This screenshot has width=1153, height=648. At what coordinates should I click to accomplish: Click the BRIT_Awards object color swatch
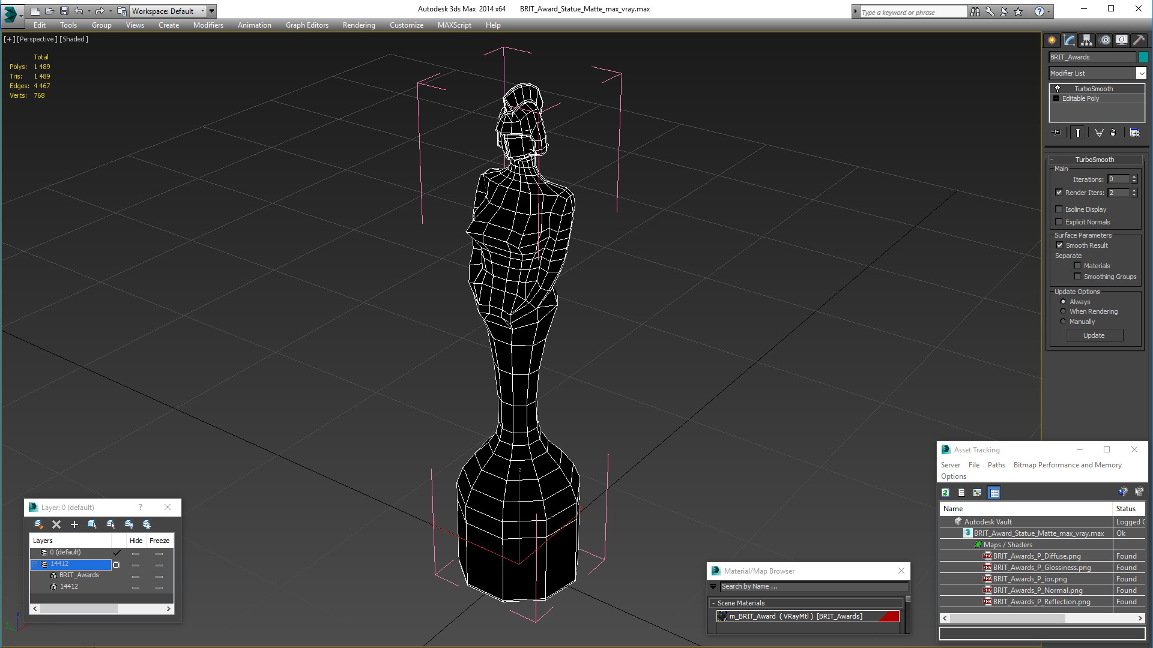tap(1143, 57)
